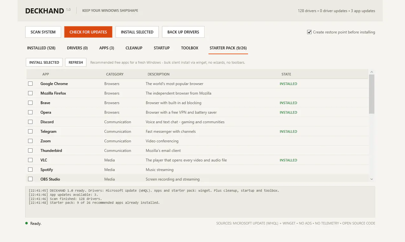Screen dimensions: 405x242
Task: Switch to the Drivers (0) tab
Action: 77,48
